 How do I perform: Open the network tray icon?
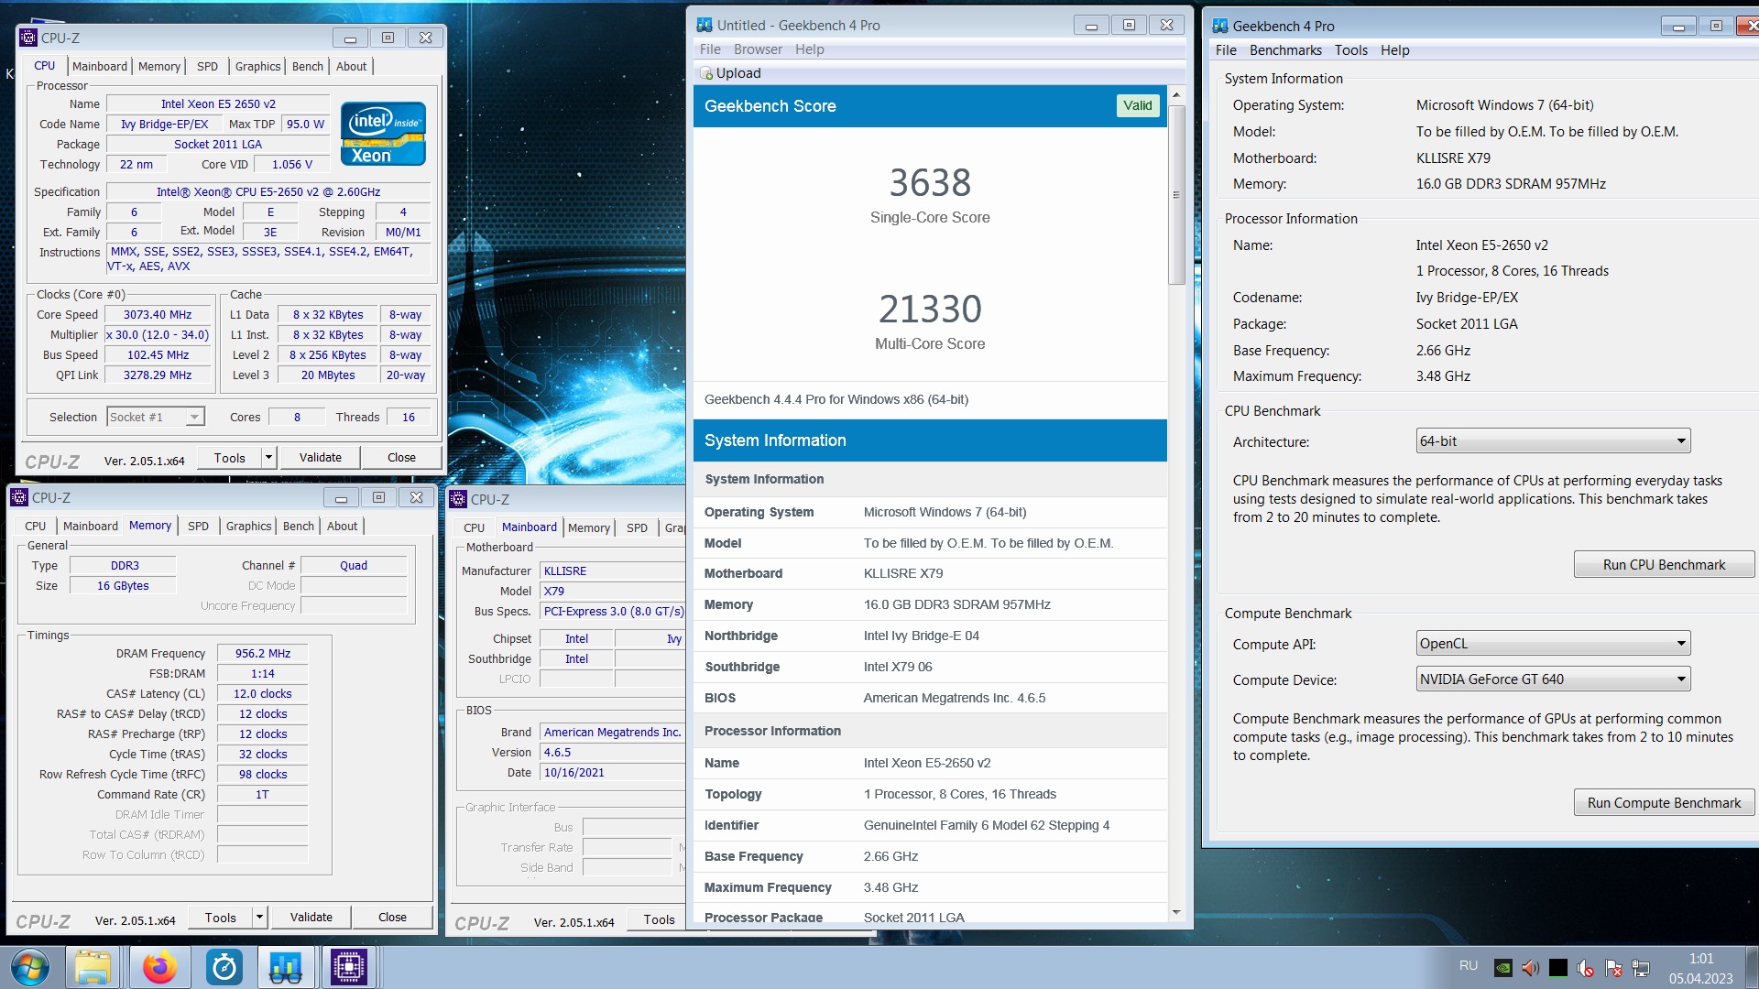point(1641,968)
